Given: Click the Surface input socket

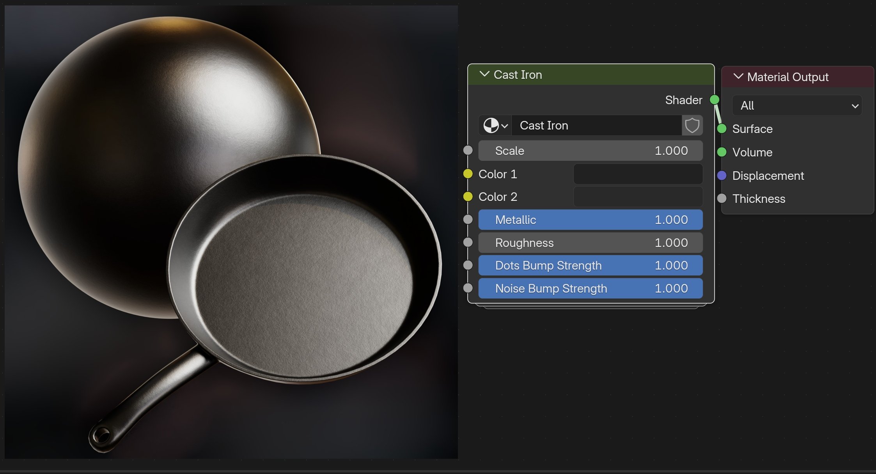Looking at the screenshot, I should (722, 129).
